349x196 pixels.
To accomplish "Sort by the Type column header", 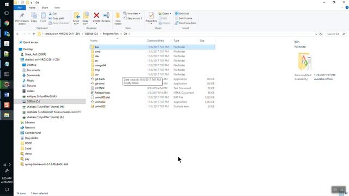I will (x=176, y=41).
